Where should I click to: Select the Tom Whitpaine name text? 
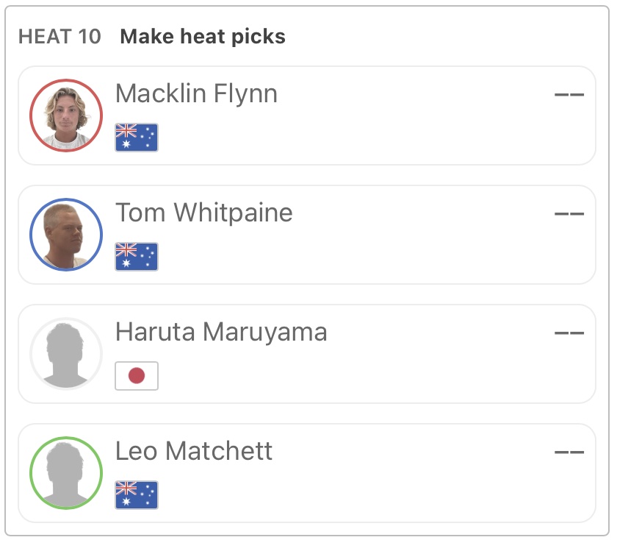click(204, 213)
